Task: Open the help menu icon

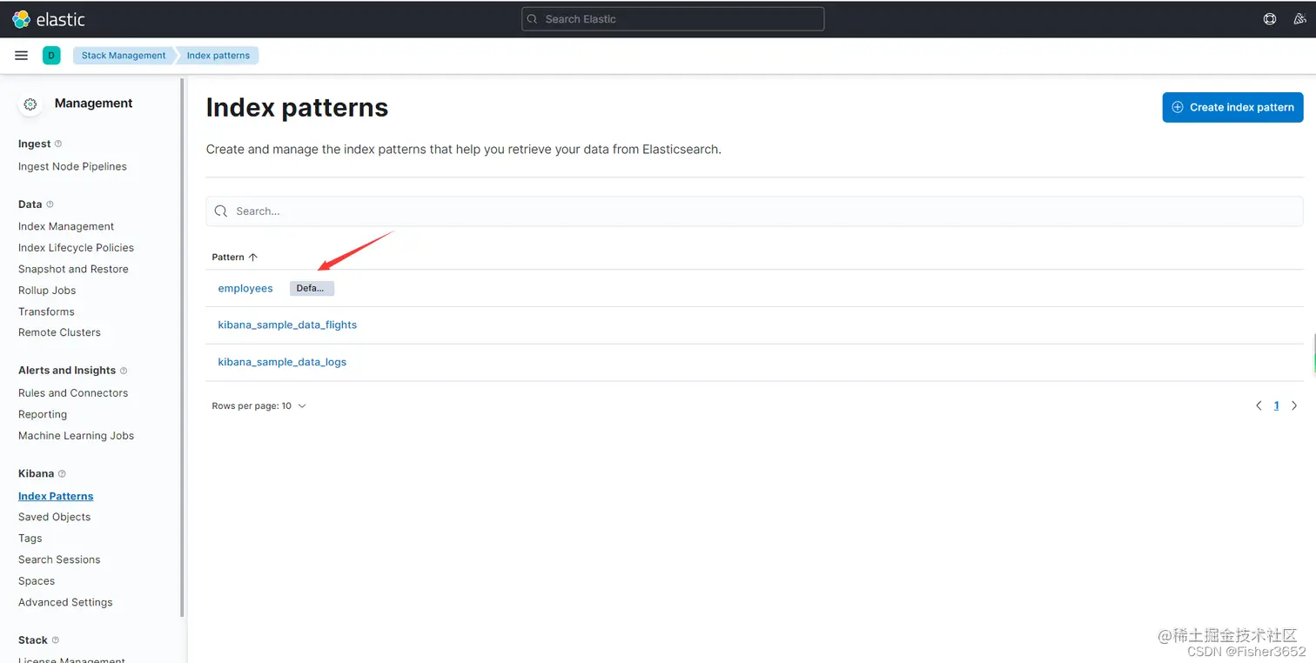Action: (1270, 19)
